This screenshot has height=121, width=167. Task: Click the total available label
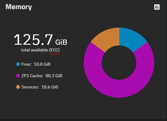[x=35, y=50]
